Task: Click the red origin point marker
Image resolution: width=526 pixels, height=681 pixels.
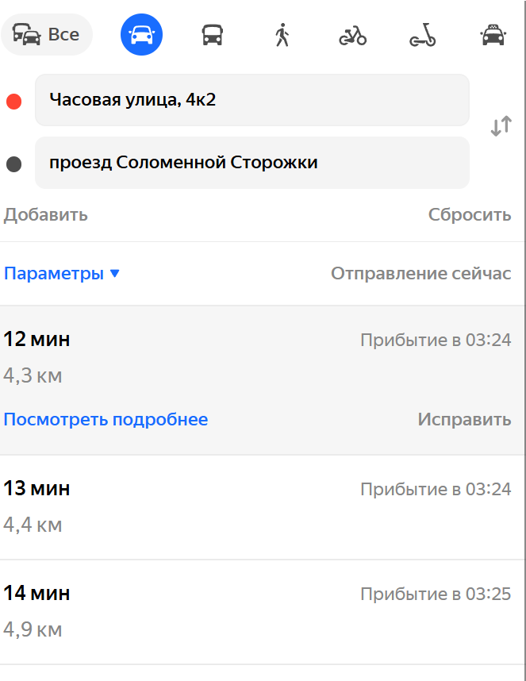Action: click(x=13, y=101)
